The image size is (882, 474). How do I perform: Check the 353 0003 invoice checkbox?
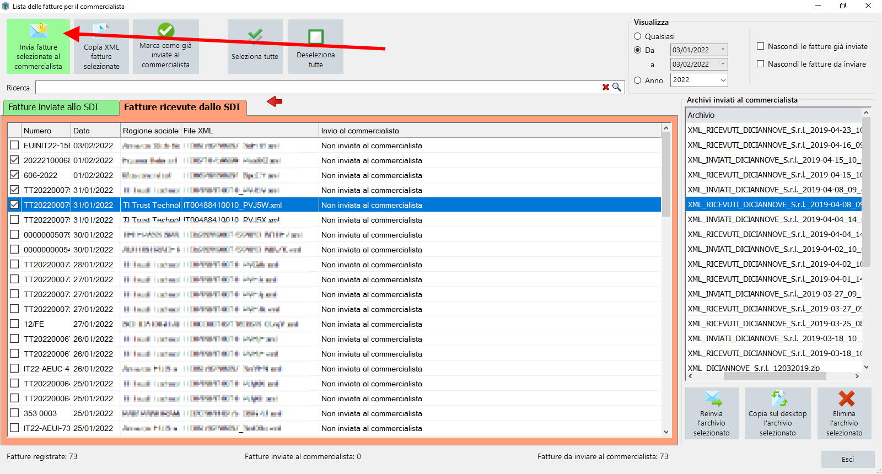14,413
